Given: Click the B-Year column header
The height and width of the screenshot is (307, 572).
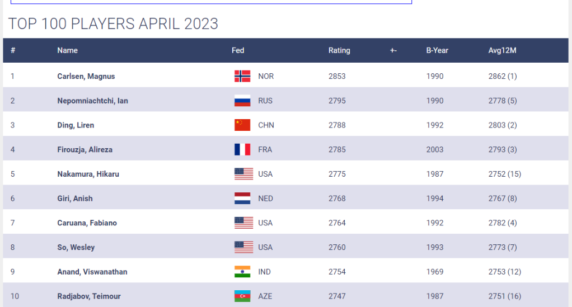Looking at the screenshot, I should pyautogui.click(x=437, y=50).
